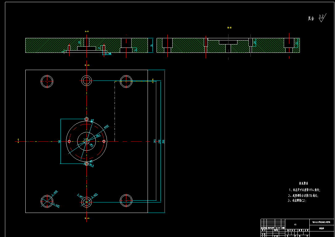Click the material value 45 in title block
The width and height of the screenshot is (335, 237).
[295, 224]
